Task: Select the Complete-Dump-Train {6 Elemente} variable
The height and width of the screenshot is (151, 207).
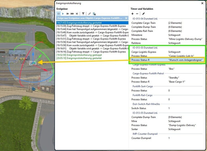Action: pyautogui.click(x=167, y=27)
